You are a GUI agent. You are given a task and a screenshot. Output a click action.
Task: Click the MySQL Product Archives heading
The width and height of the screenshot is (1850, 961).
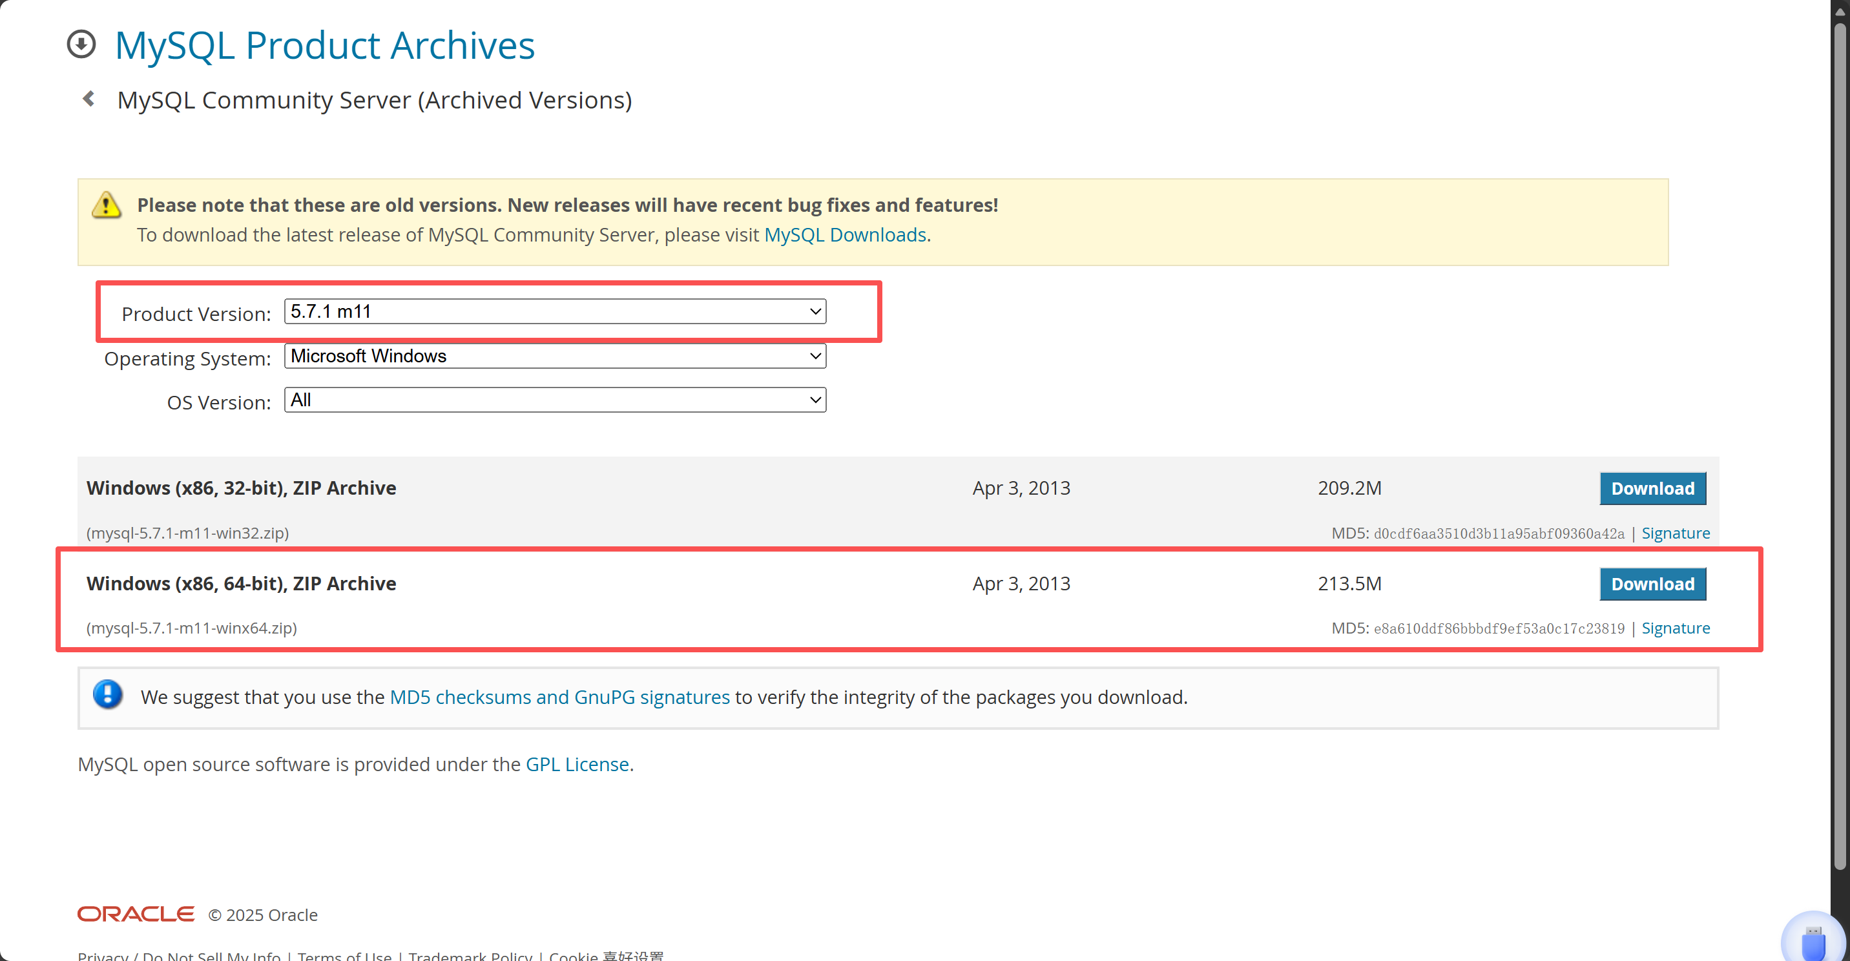click(x=325, y=45)
